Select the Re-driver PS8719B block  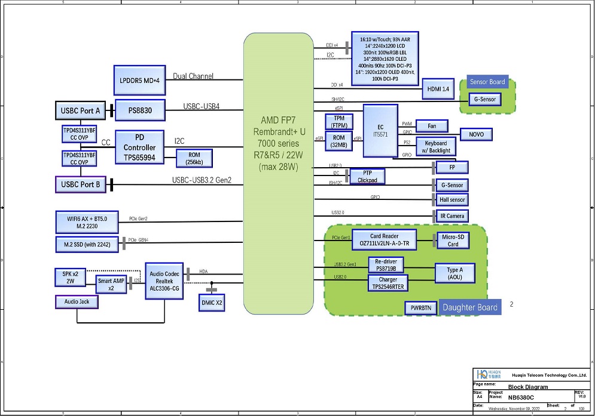386,265
